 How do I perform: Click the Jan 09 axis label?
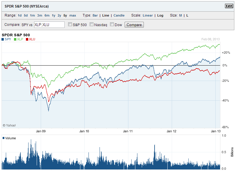(x=41, y=131)
